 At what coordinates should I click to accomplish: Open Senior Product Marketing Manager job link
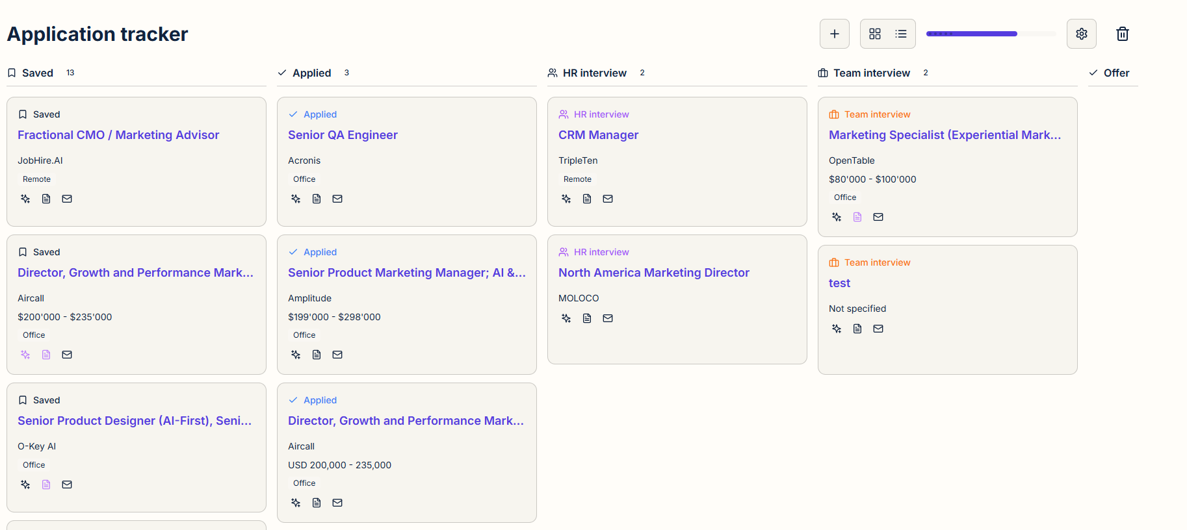pos(406,273)
